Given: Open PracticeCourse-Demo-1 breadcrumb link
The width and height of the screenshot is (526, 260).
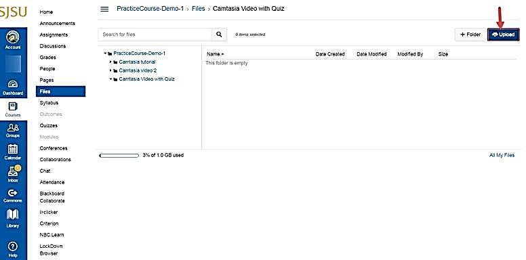Looking at the screenshot, I should (150, 9).
